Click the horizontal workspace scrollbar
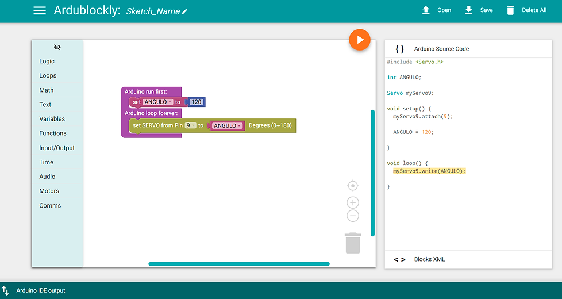This screenshot has height=299, width=562. tap(239, 264)
